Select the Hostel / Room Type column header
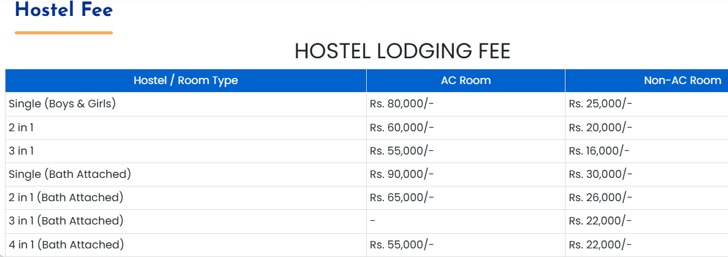The width and height of the screenshot is (728, 257). (x=186, y=80)
